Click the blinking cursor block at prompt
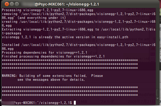This screenshot has height=106, width=161. pyautogui.click(x=75, y=103)
